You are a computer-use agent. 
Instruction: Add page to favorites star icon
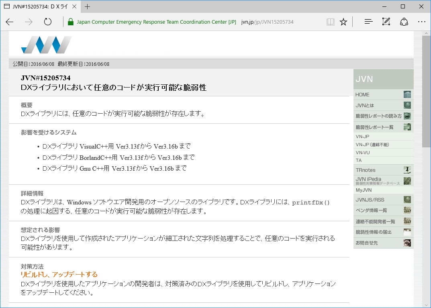[343, 22]
